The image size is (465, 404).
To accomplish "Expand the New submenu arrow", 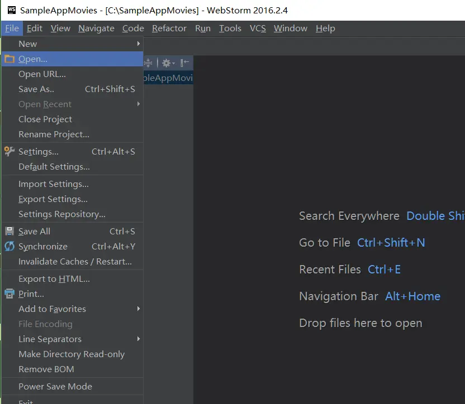I will 138,44.
